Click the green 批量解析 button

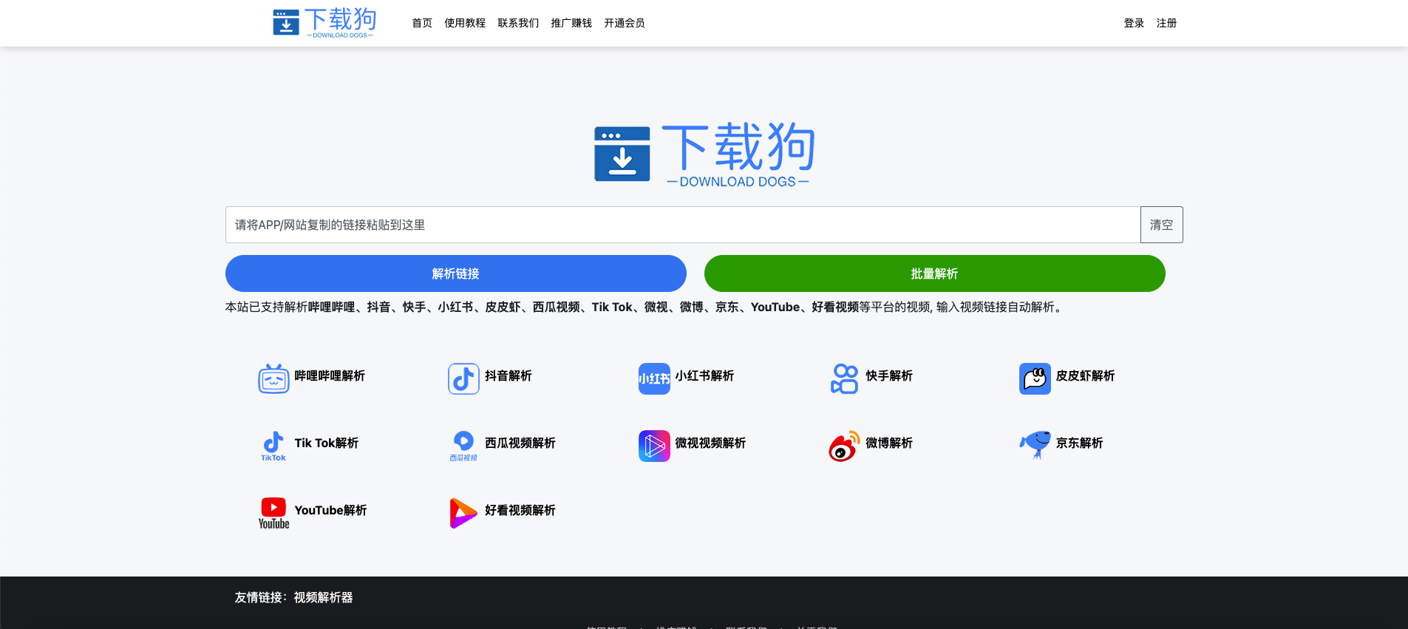point(935,273)
